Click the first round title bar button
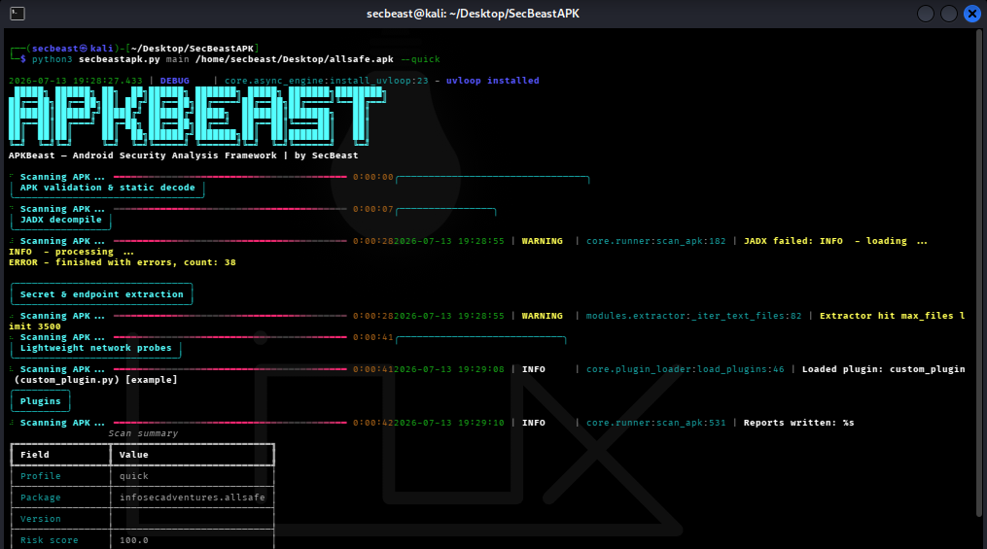The height and width of the screenshot is (549, 987). point(926,14)
